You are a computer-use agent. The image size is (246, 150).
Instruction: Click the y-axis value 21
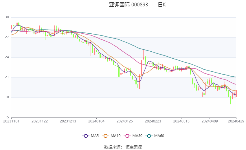[x=7, y=77]
